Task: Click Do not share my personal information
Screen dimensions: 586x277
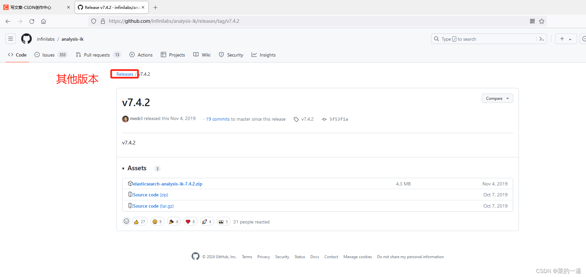Action: pyautogui.click(x=410, y=257)
